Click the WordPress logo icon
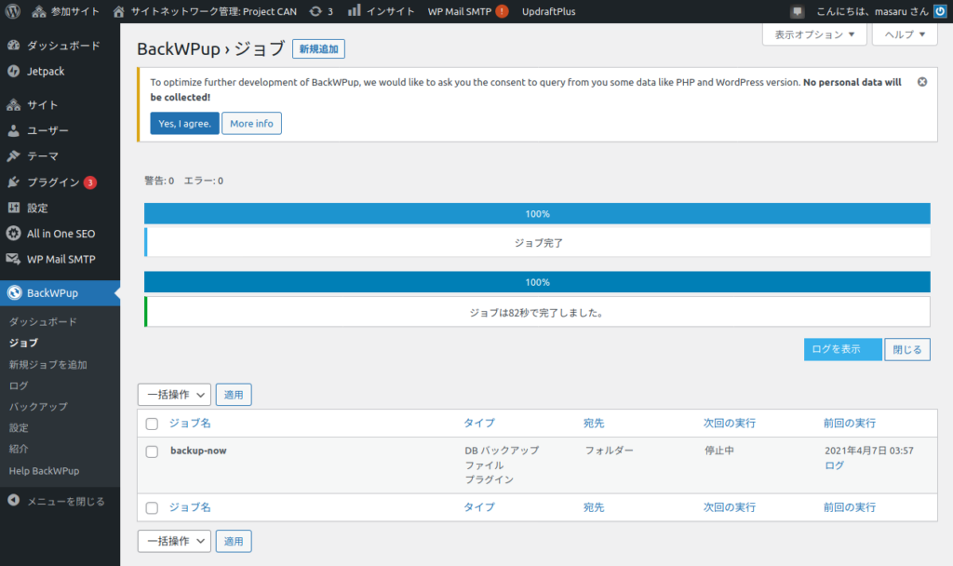The width and height of the screenshot is (953, 566). (x=13, y=11)
